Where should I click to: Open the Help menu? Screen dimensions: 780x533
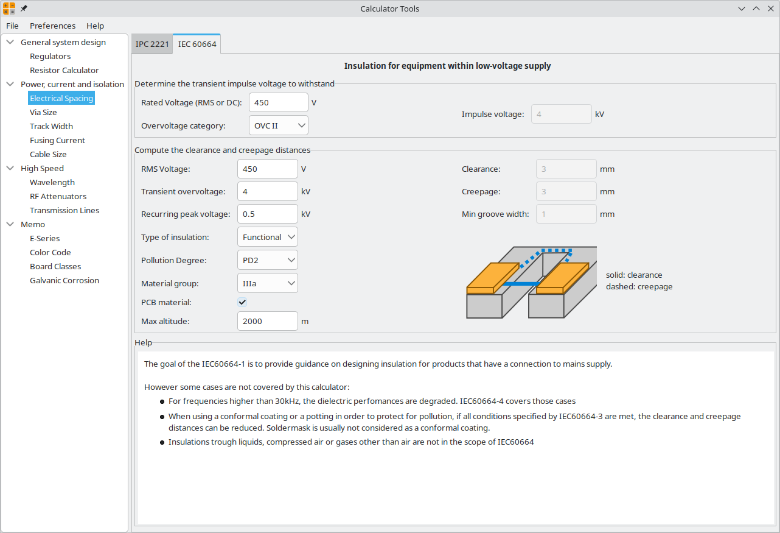95,26
